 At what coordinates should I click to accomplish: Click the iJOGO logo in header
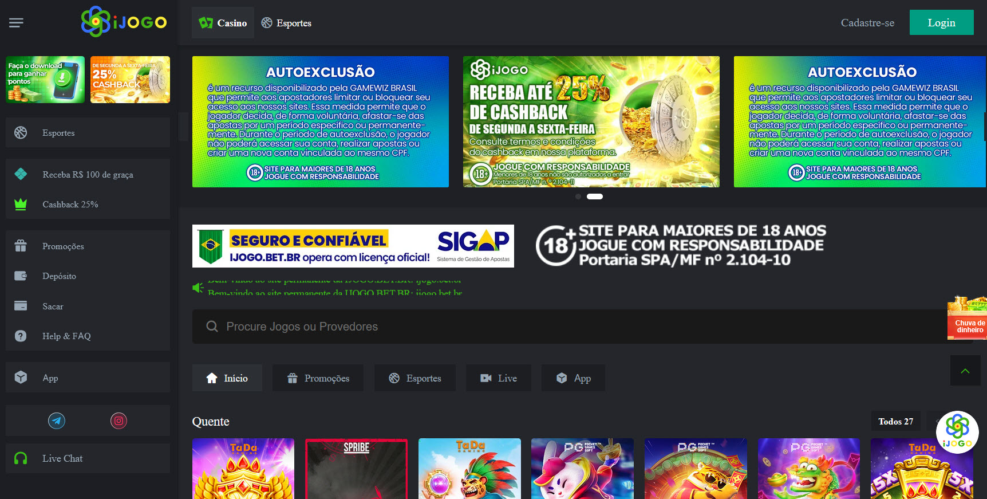[124, 22]
